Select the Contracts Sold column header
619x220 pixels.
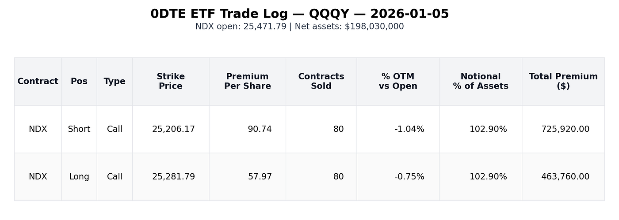(321, 82)
